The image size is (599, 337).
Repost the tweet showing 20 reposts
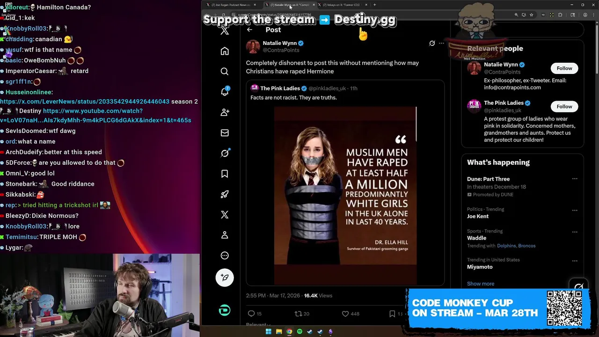(x=302, y=314)
